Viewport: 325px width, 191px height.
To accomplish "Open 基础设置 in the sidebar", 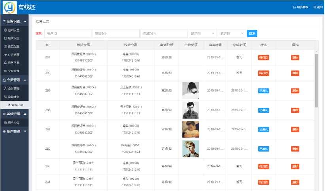I will coord(15,30).
